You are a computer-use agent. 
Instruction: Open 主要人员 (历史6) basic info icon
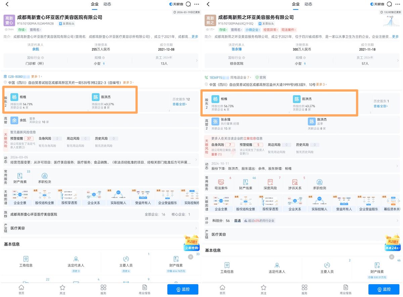(126, 264)
